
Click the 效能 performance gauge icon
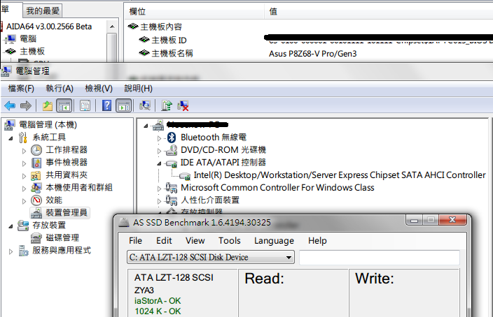[x=36, y=200]
